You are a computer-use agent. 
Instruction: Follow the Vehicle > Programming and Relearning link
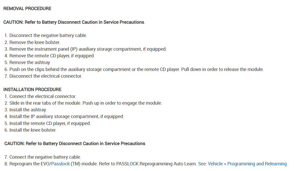click(x=242, y=164)
